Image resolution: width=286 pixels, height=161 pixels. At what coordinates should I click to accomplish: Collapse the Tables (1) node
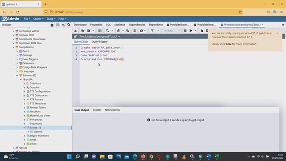pyautogui.click(x=25, y=127)
